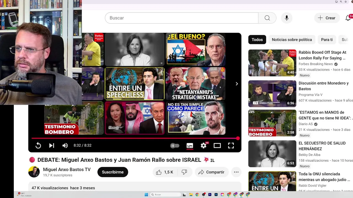Mute the video volume
Screen dimensions: 353x198
coord(65,145)
